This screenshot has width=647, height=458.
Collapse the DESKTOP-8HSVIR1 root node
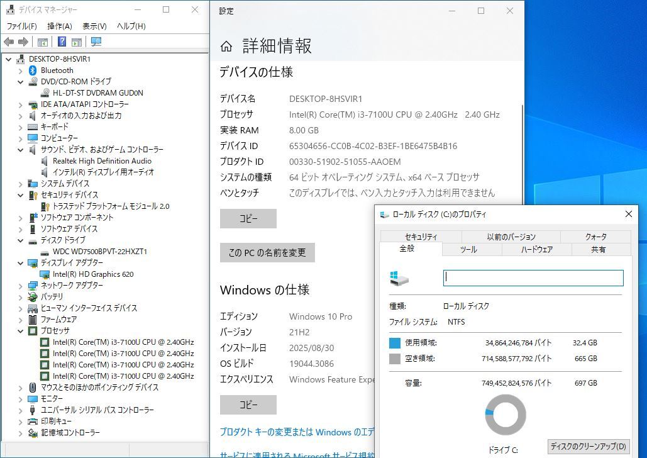8,60
